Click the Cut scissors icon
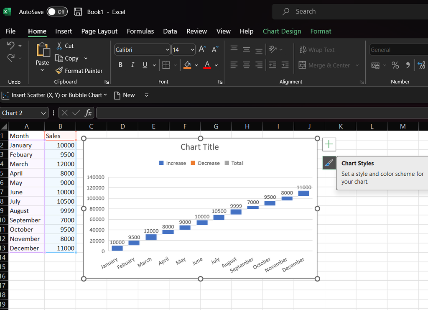The width and height of the screenshot is (428, 310). tap(59, 46)
